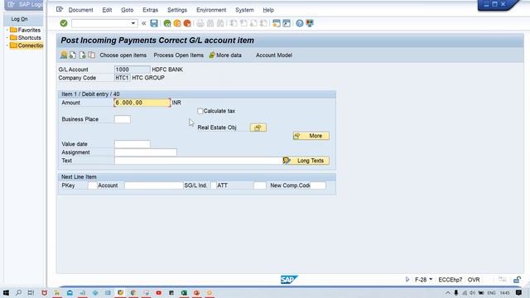Click the third icon in the application toolbar
The height and width of the screenshot is (298, 530).
coord(83,55)
